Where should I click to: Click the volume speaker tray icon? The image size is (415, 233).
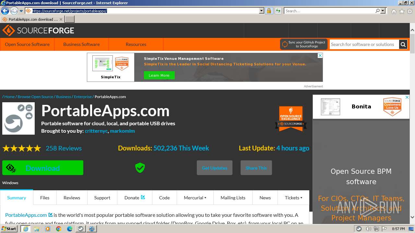tap(368, 229)
